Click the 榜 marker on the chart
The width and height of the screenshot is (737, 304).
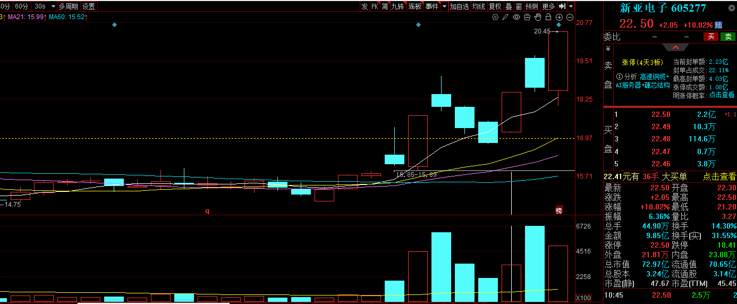[558, 210]
